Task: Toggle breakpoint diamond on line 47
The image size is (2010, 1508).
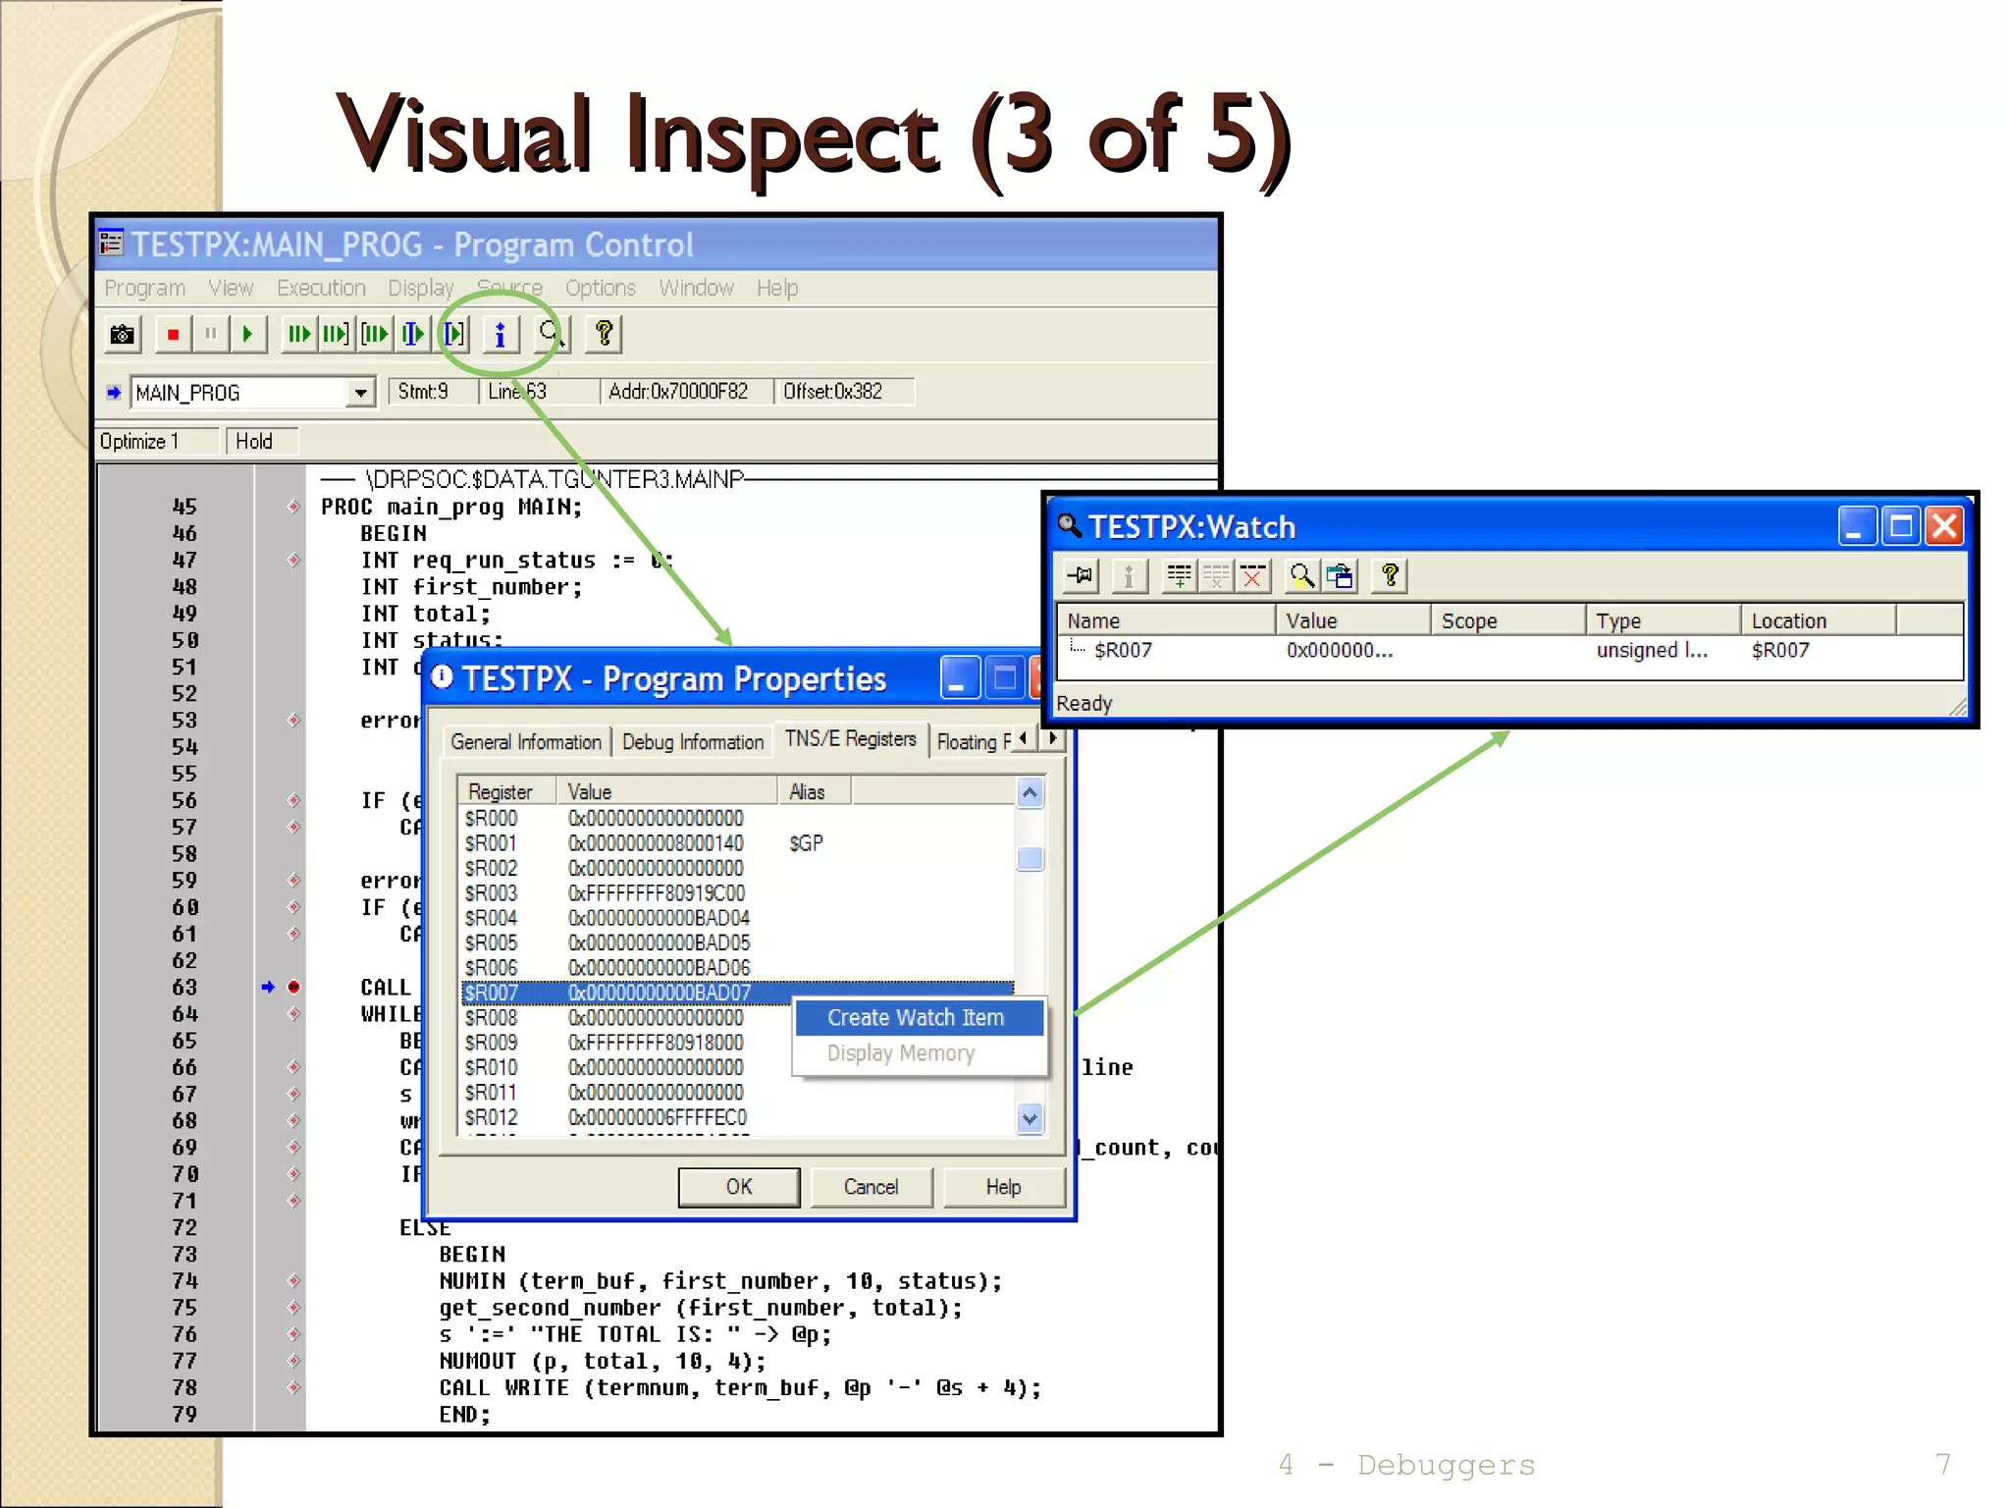Action: [293, 560]
